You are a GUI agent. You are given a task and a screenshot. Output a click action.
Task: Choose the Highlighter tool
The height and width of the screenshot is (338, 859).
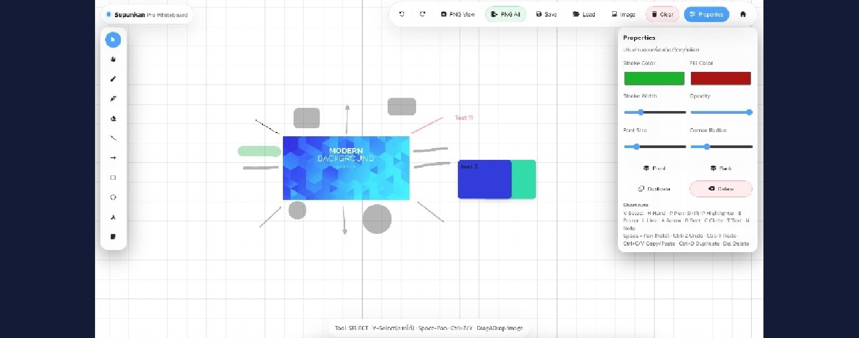(x=113, y=99)
